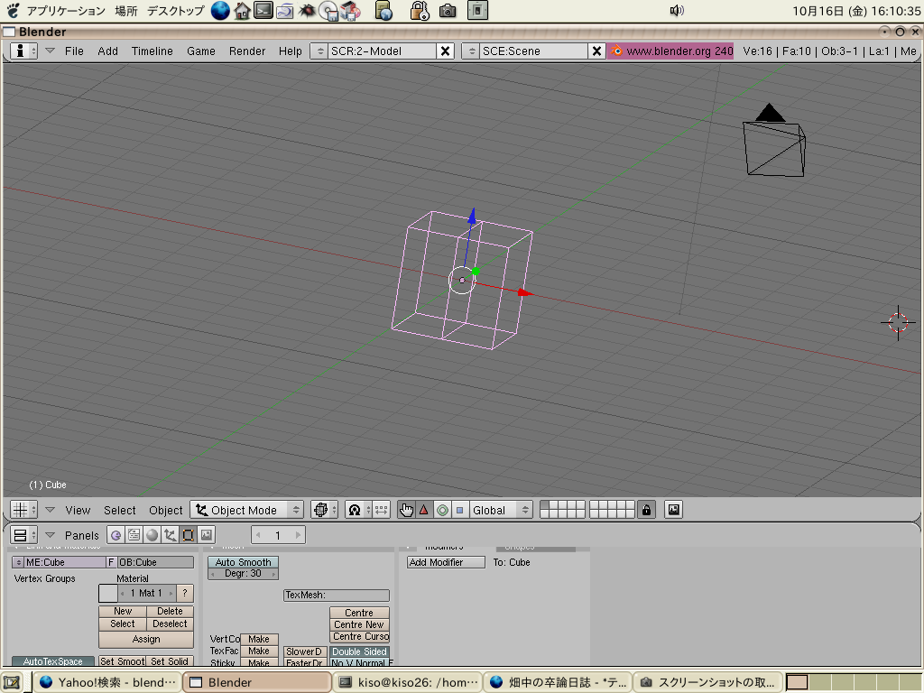Switch to the Script context icon
Viewport: 924px width, 693px height.
click(134, 535)
